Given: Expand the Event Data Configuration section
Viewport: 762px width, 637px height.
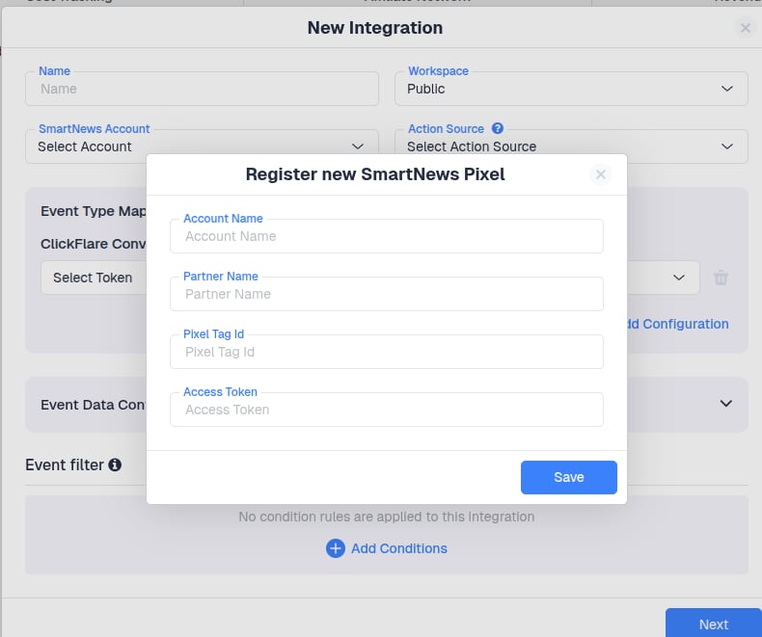Looking at the screenshot, I should coord(726,404).
